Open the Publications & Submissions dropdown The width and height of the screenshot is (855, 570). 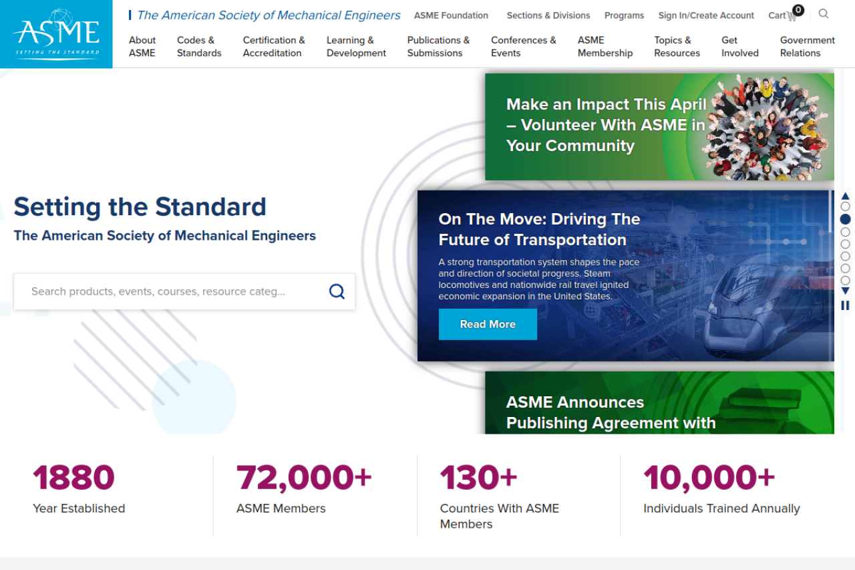pyautogui.click(x=438, y=47)
